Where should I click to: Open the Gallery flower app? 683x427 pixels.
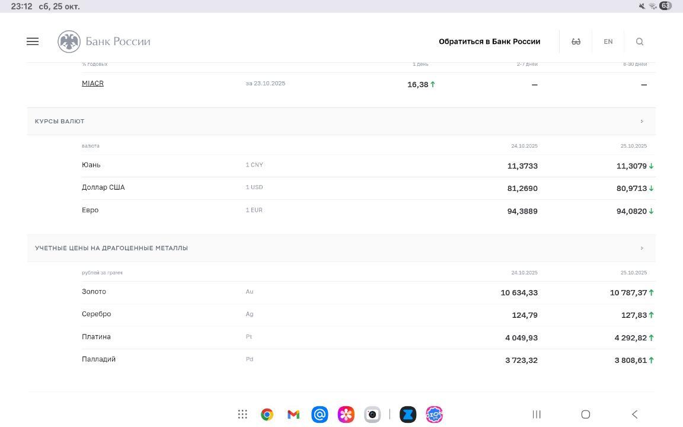pyautogui.click(x=346, y=415)
